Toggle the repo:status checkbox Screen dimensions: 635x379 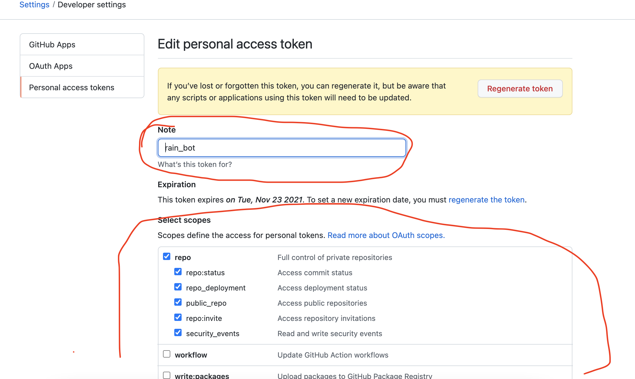coord(178,272)
